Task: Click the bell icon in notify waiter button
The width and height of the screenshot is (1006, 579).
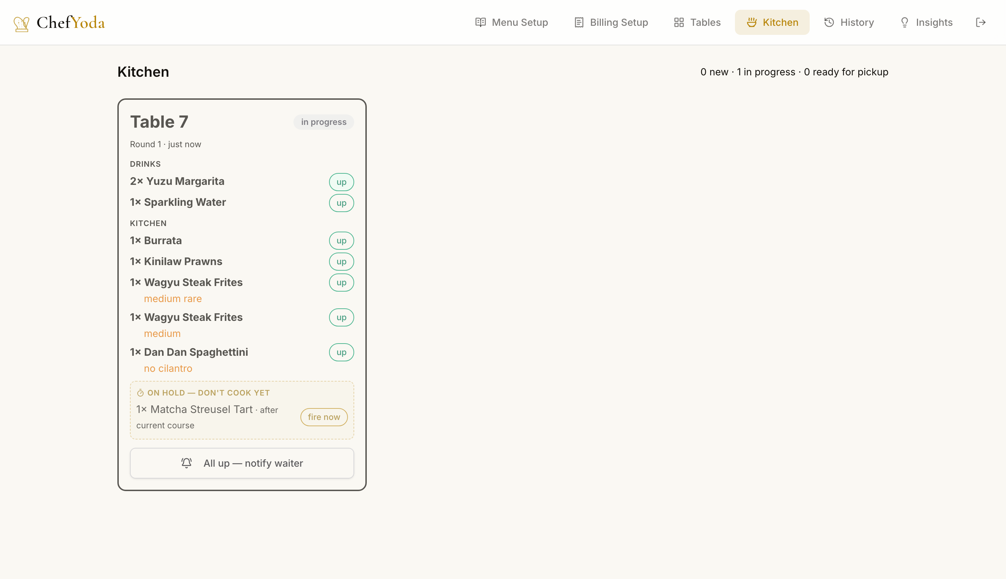Action: 187,463
